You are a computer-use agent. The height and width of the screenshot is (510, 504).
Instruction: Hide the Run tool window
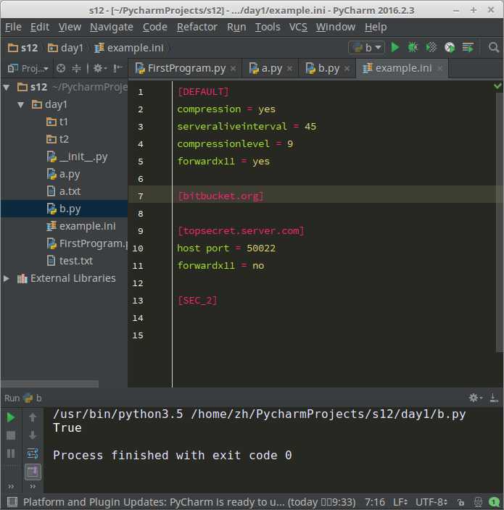click(494, 398)
